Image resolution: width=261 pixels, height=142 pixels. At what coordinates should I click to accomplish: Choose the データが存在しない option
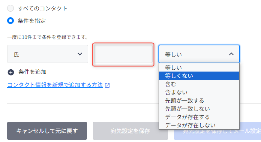[x=199, y=125]
